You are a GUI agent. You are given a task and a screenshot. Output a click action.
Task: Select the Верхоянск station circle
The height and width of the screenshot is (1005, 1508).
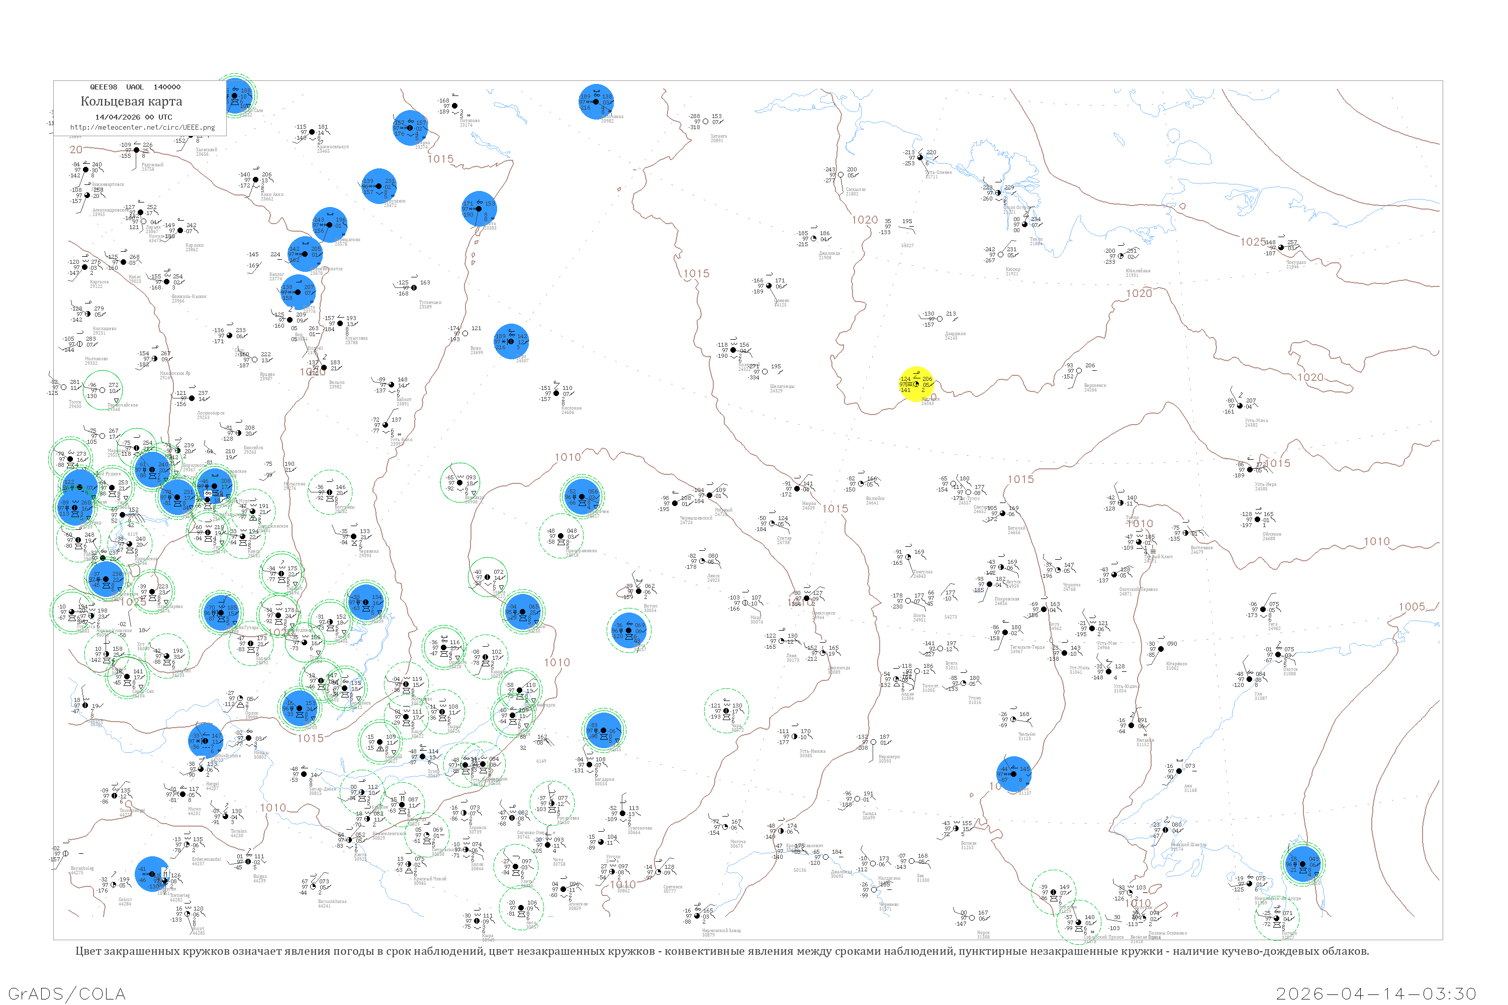(1079, 371)
